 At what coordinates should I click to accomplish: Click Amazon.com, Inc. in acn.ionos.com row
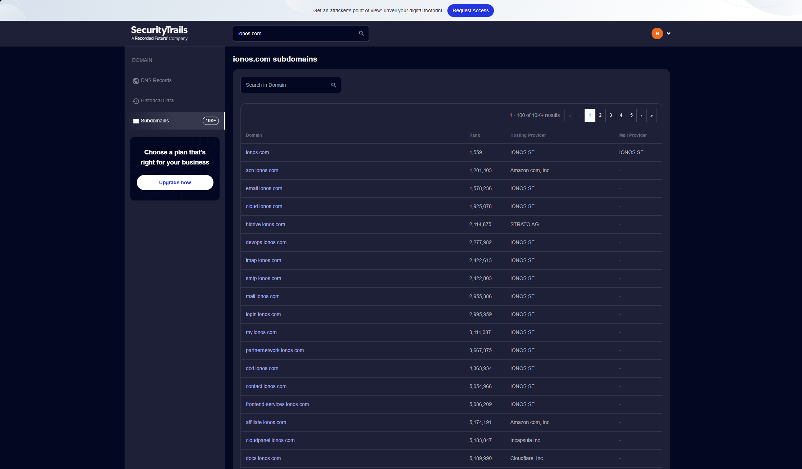pos(530,170)
